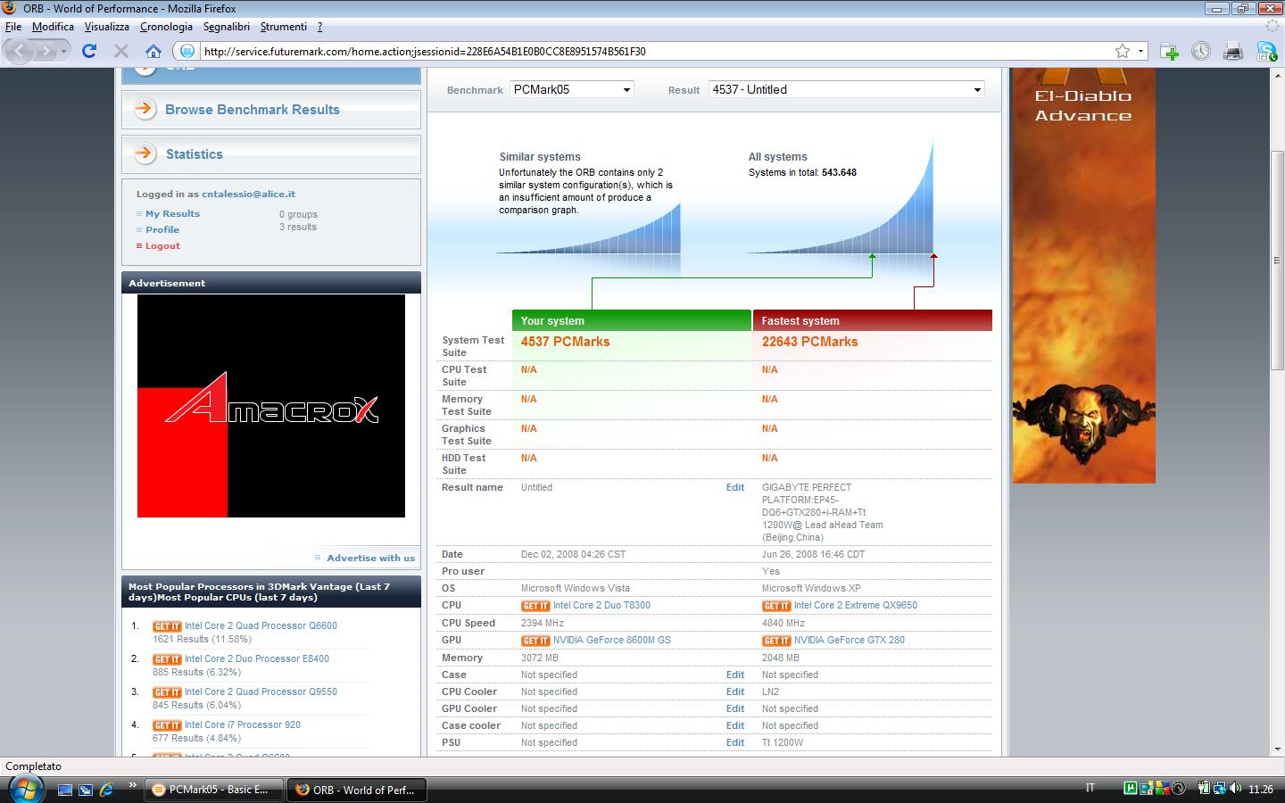Open the History clock toolbar icon
This screenshot has width=1285, height=803.
[x=1201, y=51]
